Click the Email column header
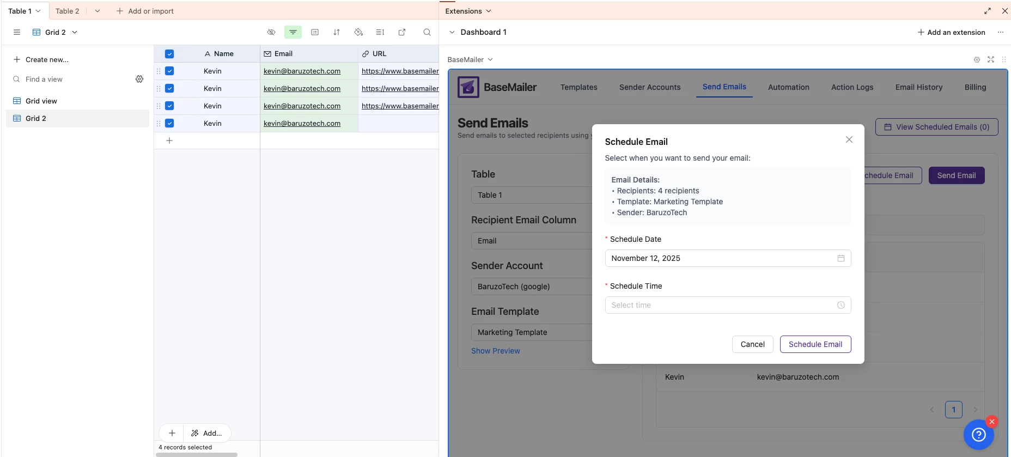The width and height of the screenshot is (1011, 457). (x=309, y=53)
